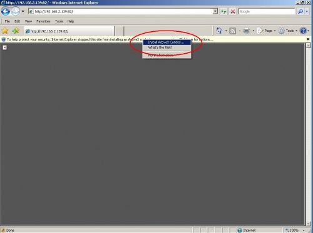
Task: Click the search magnifier icon
Action: coord(300,11)
